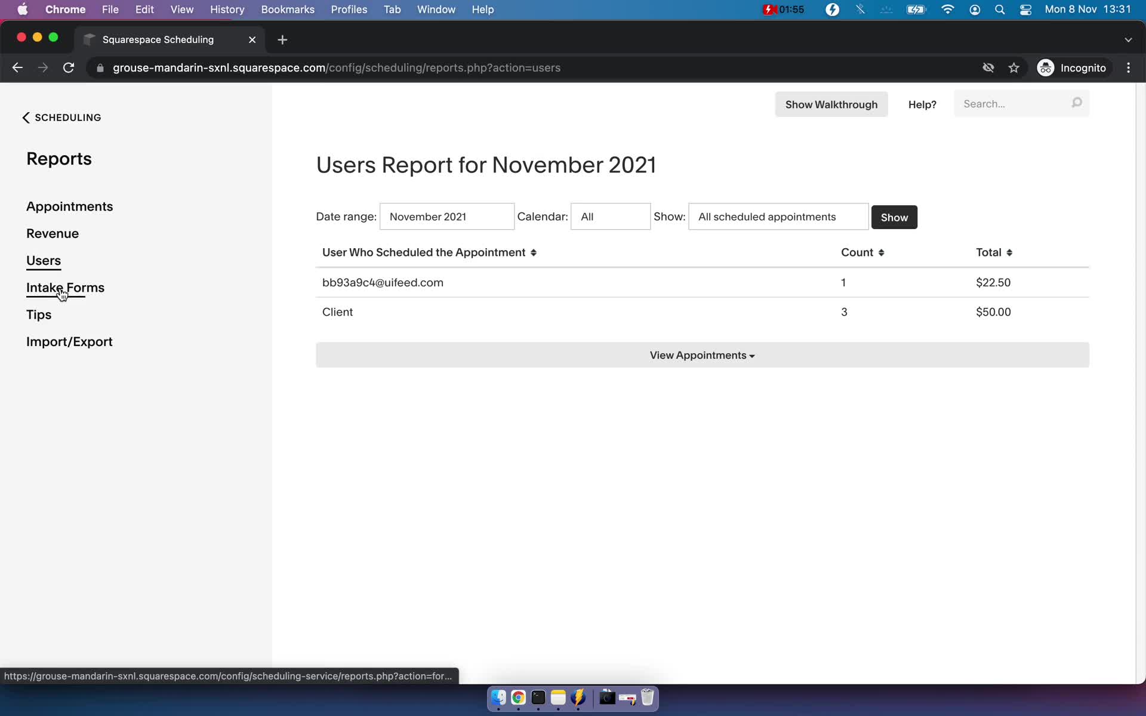This screenshot has width=1146, height=716.
Task: Click the $22.50 total cell
Action: pyautogui.click(x=993, y=282)
